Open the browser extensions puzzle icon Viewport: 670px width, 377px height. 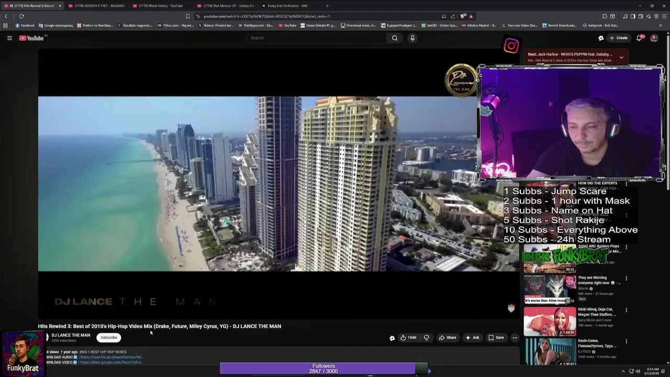[605, 16]
